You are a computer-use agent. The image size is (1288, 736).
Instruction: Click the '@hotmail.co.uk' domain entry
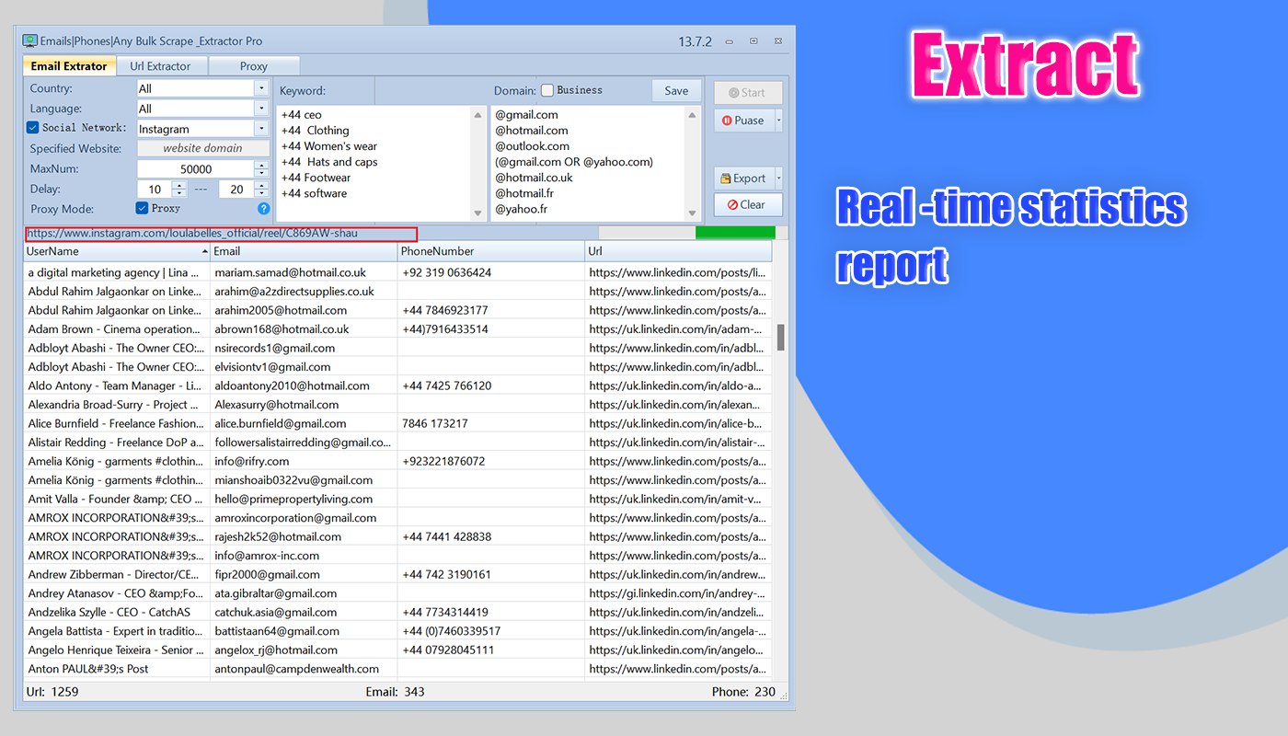tap(535, 178)
